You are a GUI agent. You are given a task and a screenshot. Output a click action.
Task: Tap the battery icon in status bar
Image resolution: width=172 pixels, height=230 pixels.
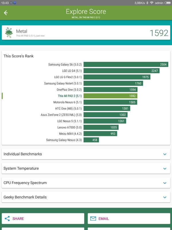167,3
